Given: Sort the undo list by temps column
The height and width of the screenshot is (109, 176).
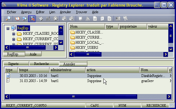Looking at the screenshot, I should click(x=34, y=70).
